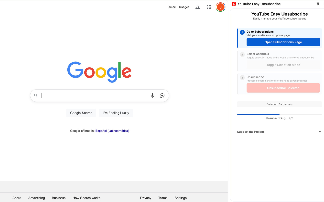This screenshot has height=202, width=324.
Task: Open the Settings footer menu
Action: (x=180, y=198)
